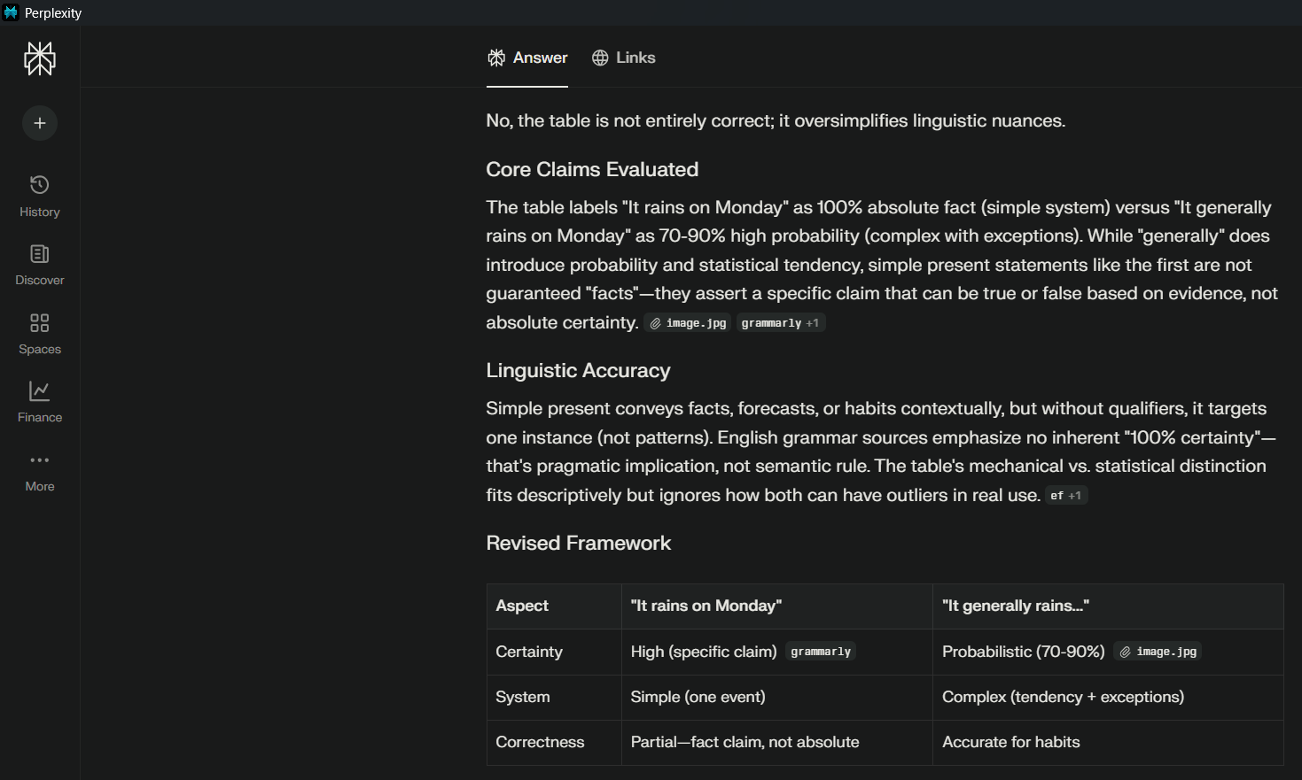Viewport: 1302px width, 780px height.
Task: Open the History page
Action: coord(40,196)
